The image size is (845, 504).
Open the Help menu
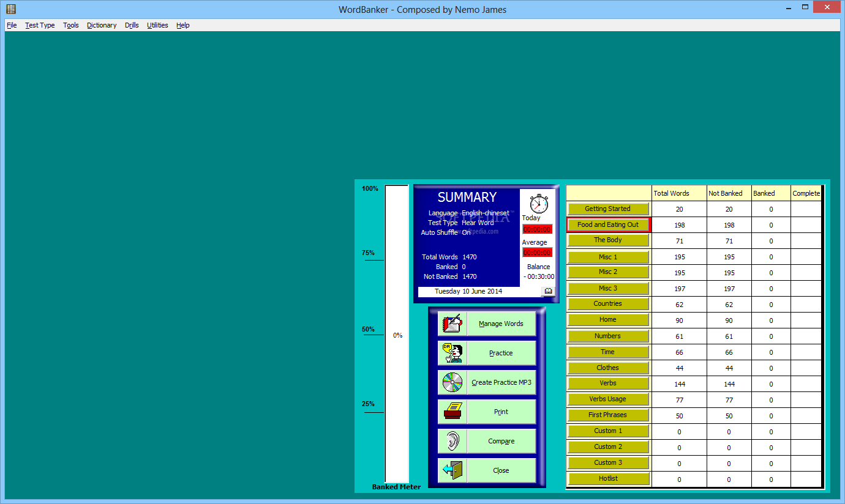[183, 25]
